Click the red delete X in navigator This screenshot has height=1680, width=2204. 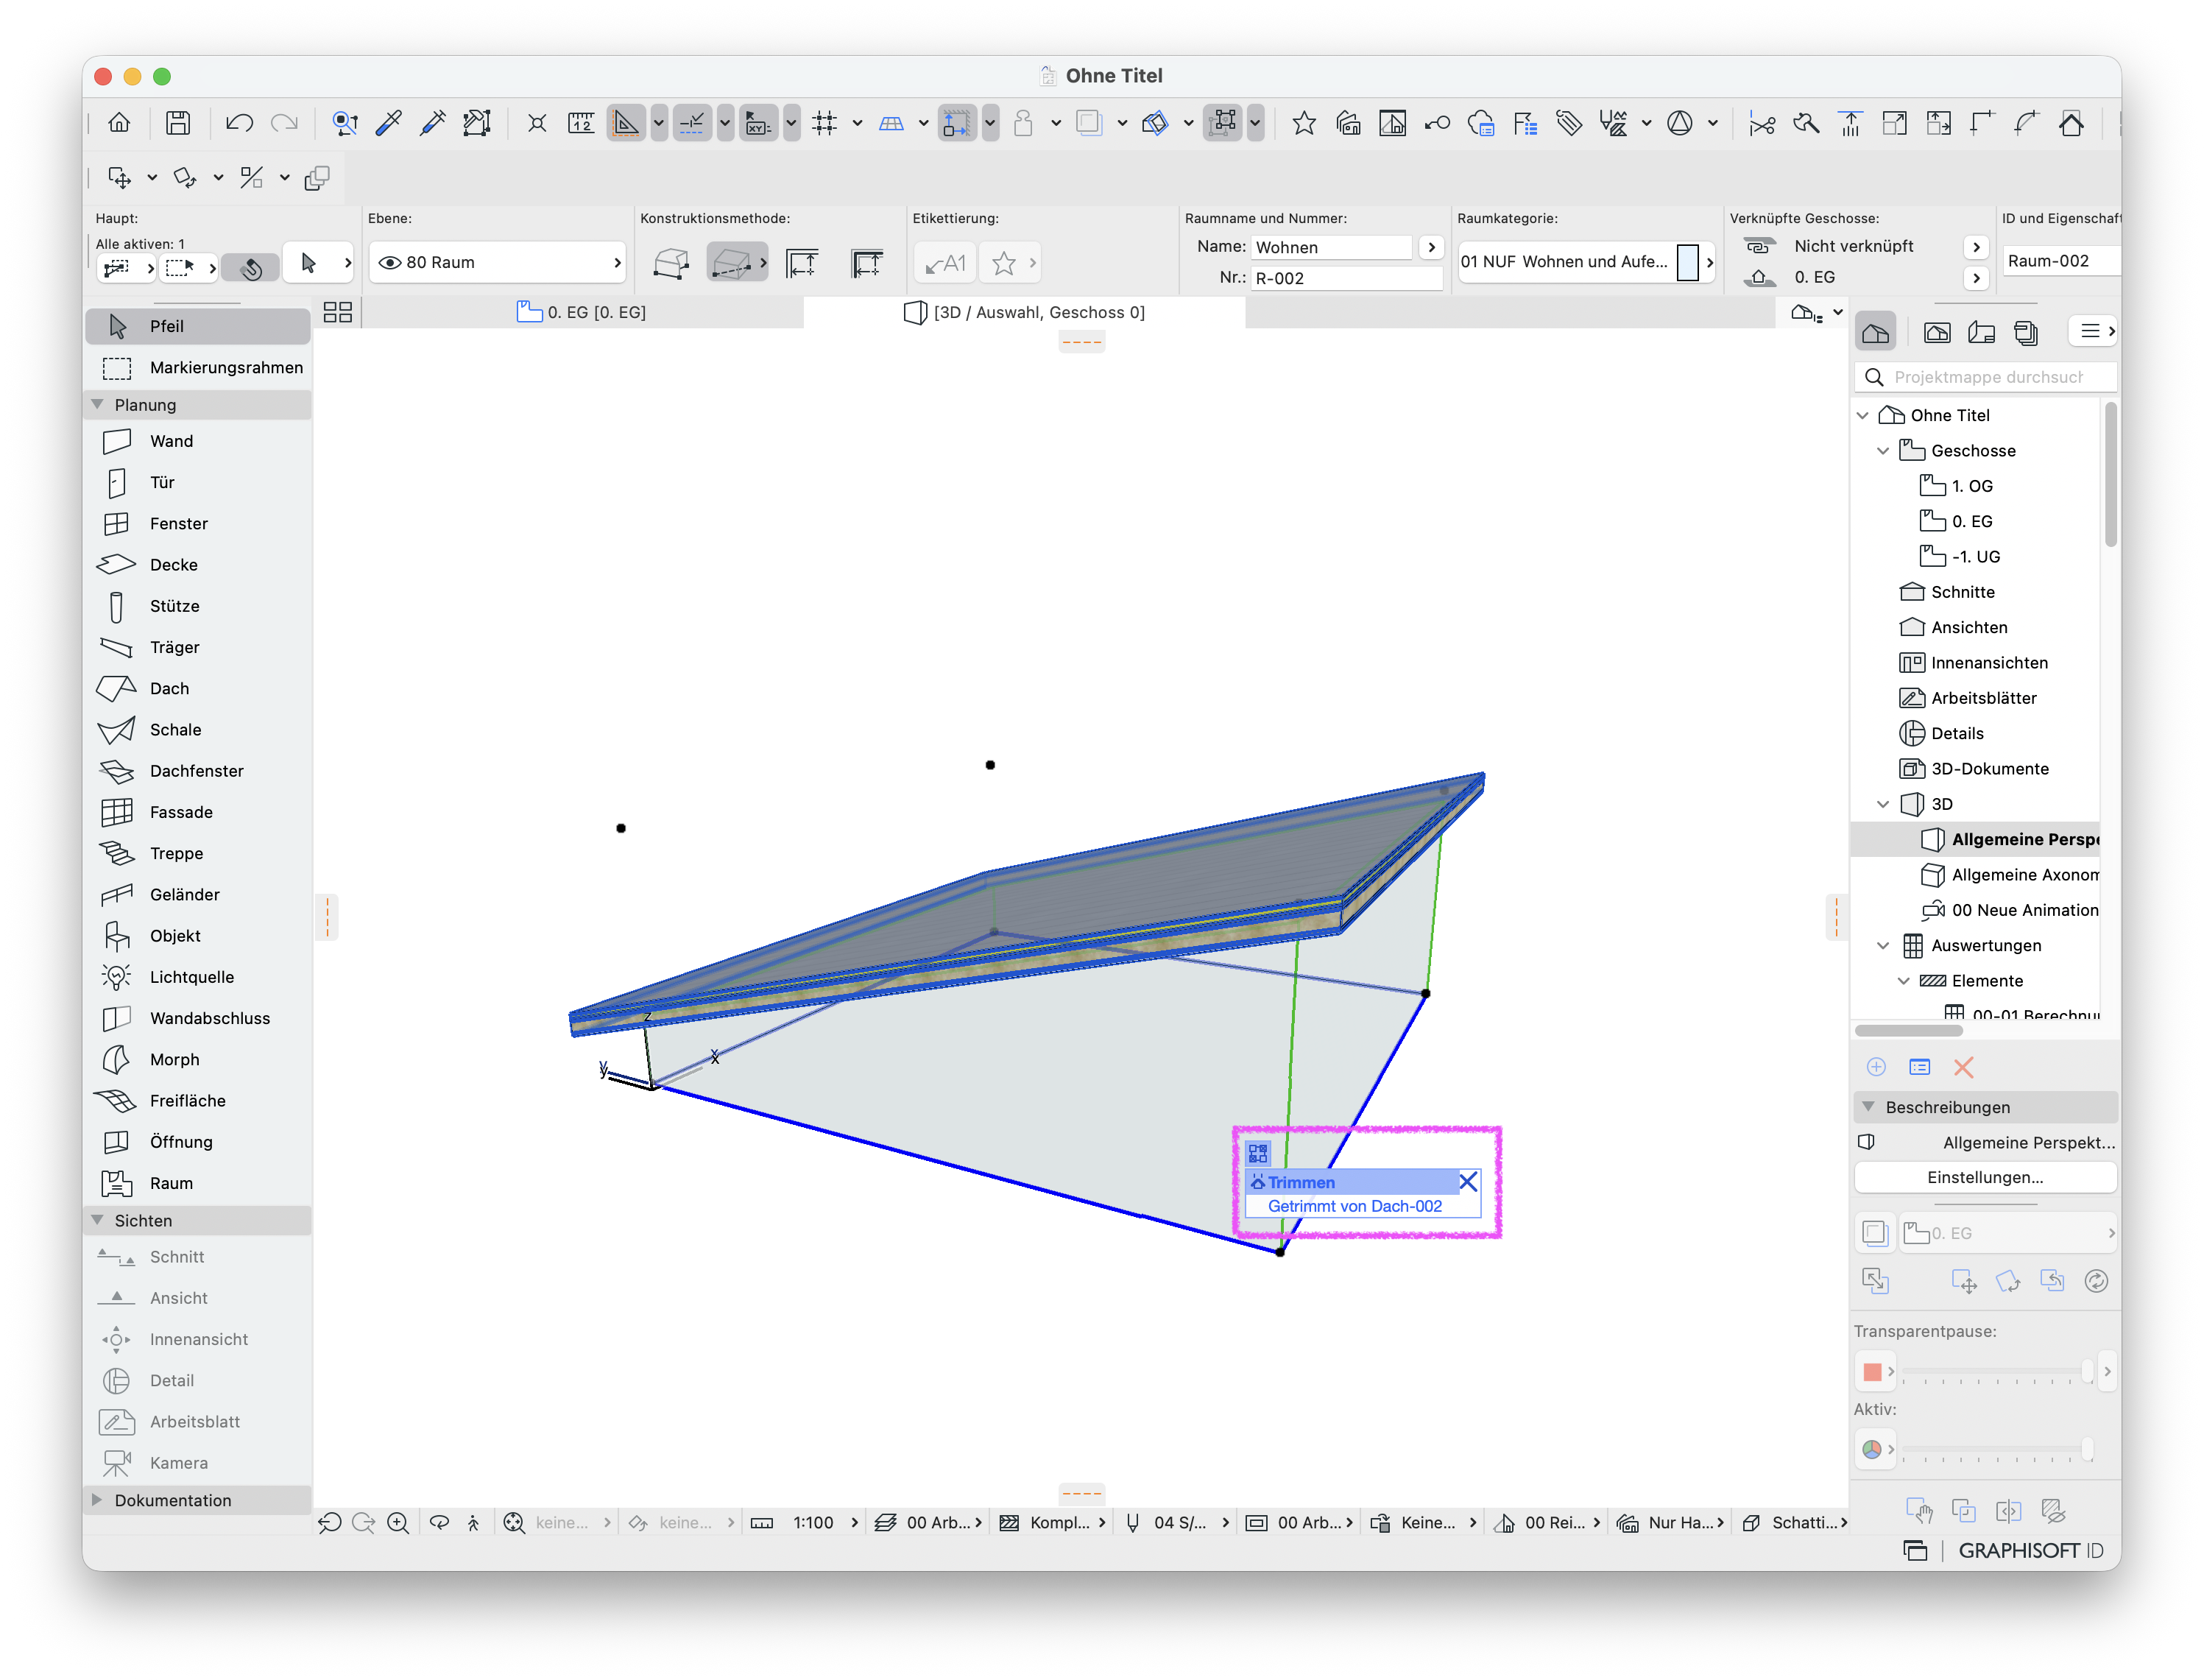[1963, 1067]
